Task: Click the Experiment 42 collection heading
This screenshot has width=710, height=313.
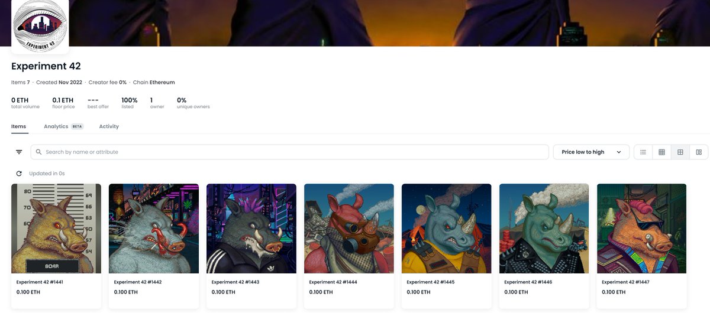Action: (x=46, y=66)
